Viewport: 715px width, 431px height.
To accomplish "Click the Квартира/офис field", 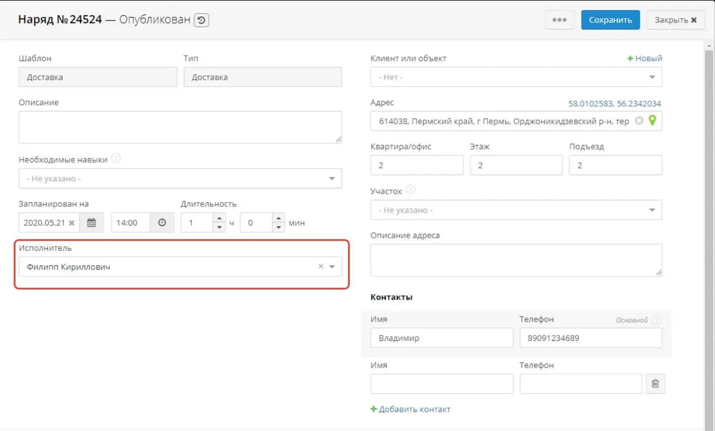I will click(417, 165).
